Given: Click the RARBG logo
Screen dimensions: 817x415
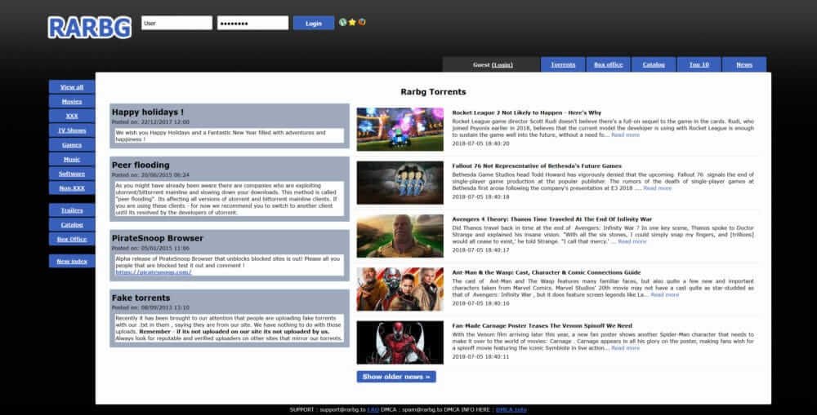Looking at the screenshot, I should (x=90, y=27).
